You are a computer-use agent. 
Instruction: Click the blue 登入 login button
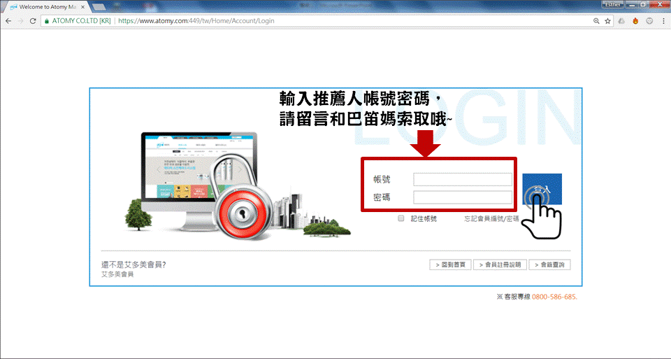(542, 189)
